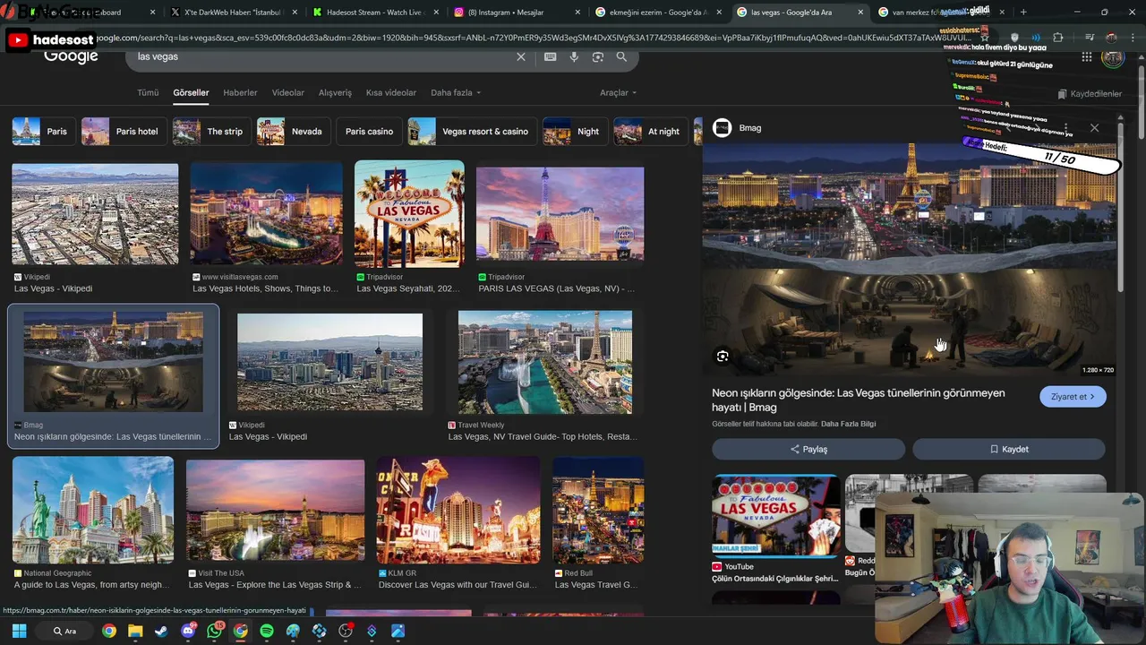Filter images by Paris chip
The width and height of the screenshot is (1146, 645).
coord(43,131)
